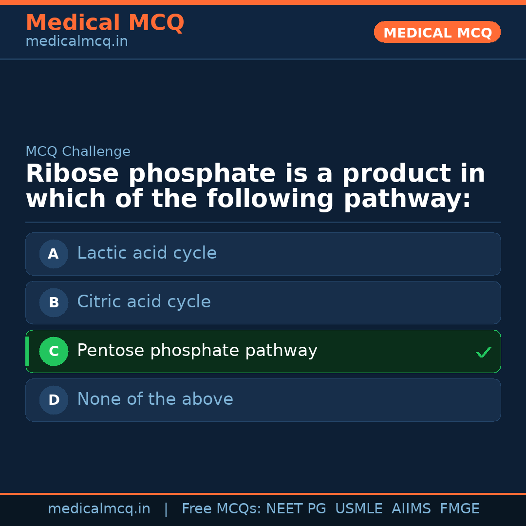Image resolution: width=526 pixels, height=526 pixels.
Task: Click the B letter circle icon
Action: (54, 302)
